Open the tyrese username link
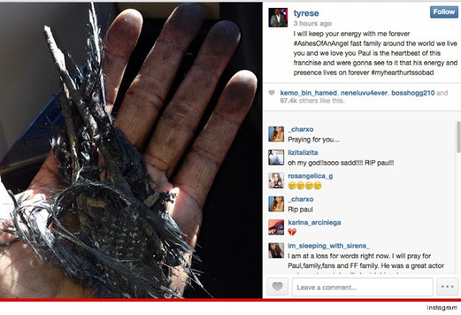 [306, 13]
